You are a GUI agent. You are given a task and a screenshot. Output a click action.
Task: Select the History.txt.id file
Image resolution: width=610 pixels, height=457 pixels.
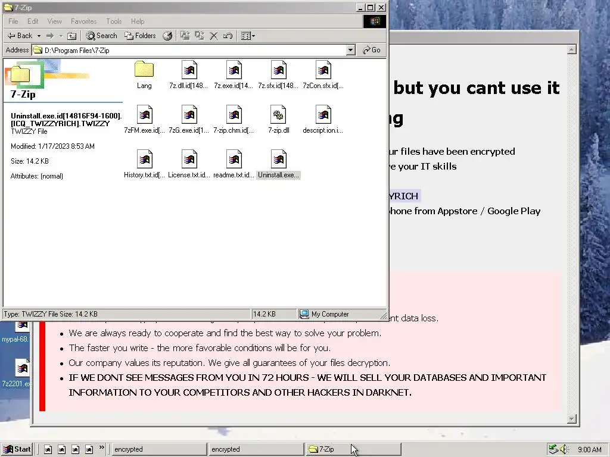(x=144, y=164)
